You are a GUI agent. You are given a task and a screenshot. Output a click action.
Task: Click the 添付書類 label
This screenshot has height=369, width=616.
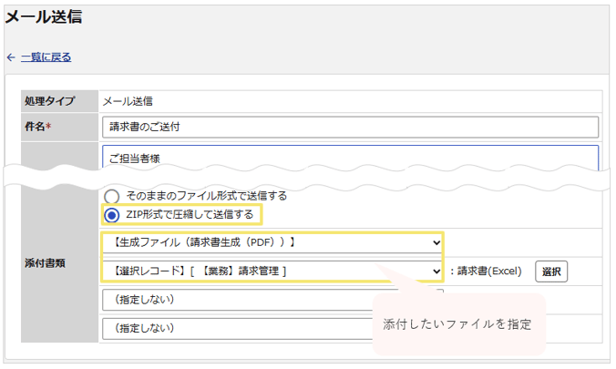45,263
